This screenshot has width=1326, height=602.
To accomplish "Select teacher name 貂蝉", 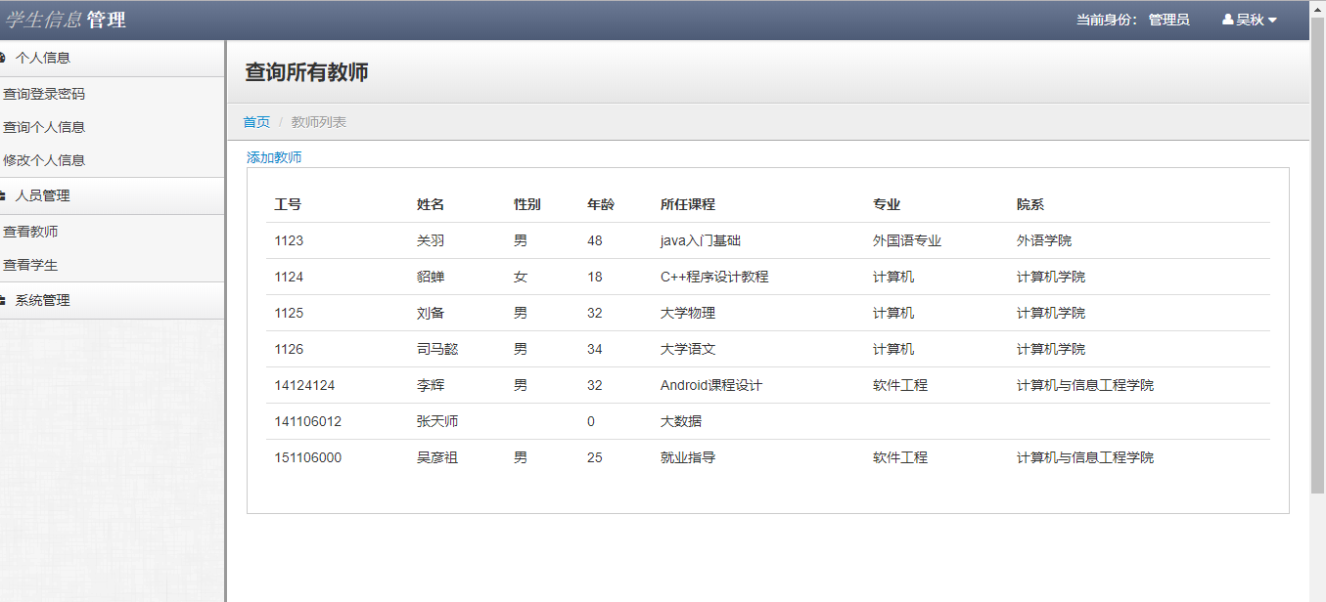I will pyautogui.click(x=431, y=277).
